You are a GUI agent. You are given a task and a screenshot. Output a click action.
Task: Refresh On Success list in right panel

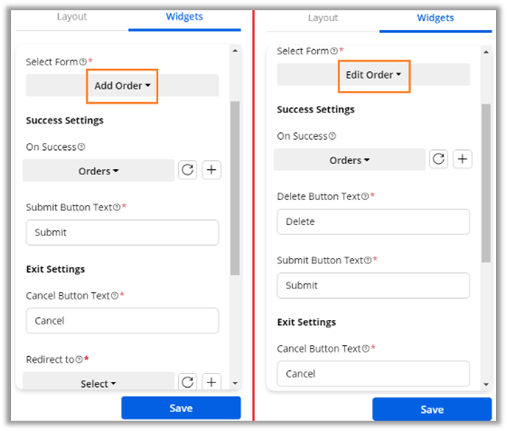439,159
